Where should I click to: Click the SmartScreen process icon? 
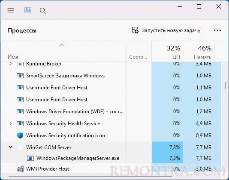coord(20,76)
